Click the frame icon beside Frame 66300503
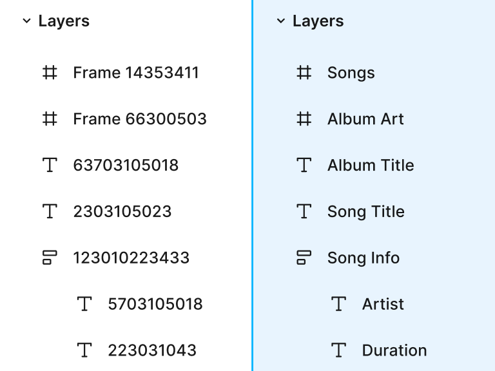Screen dimensions: 495x371 click(50, 119)
